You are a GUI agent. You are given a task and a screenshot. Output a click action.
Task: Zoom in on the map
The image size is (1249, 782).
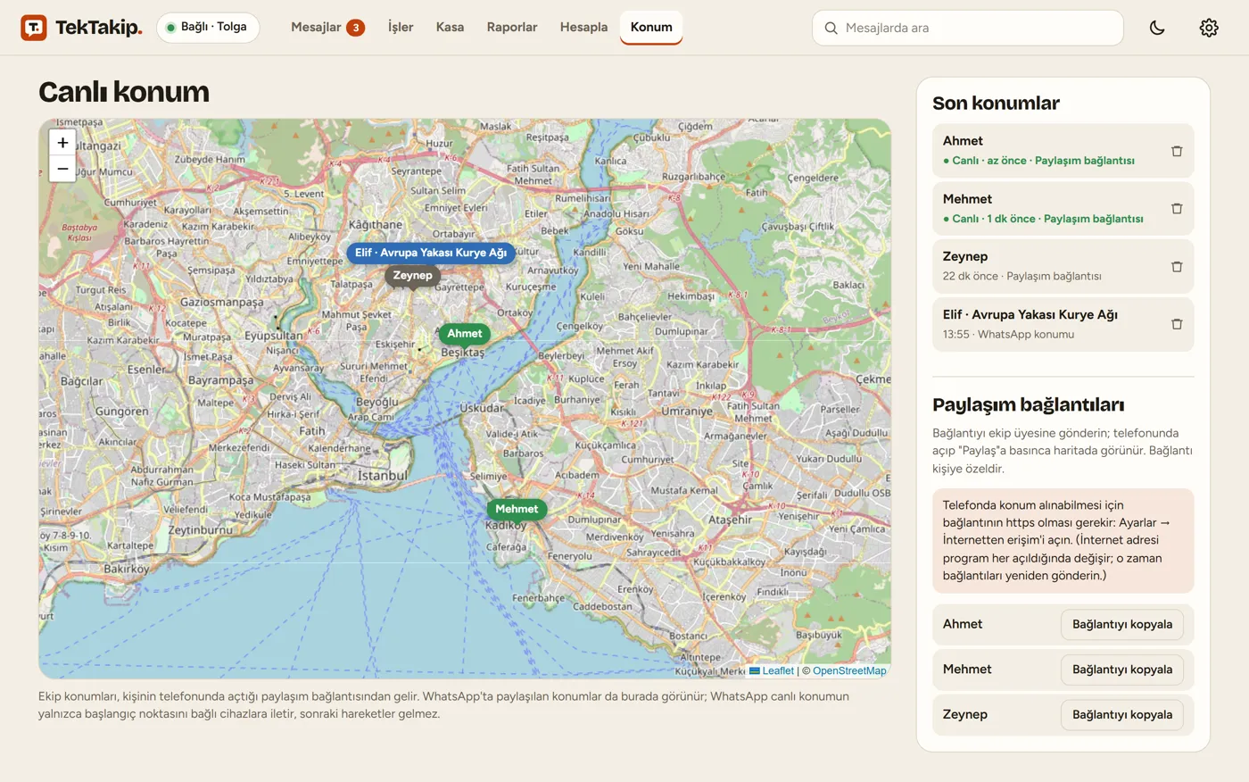click(62, 142)
